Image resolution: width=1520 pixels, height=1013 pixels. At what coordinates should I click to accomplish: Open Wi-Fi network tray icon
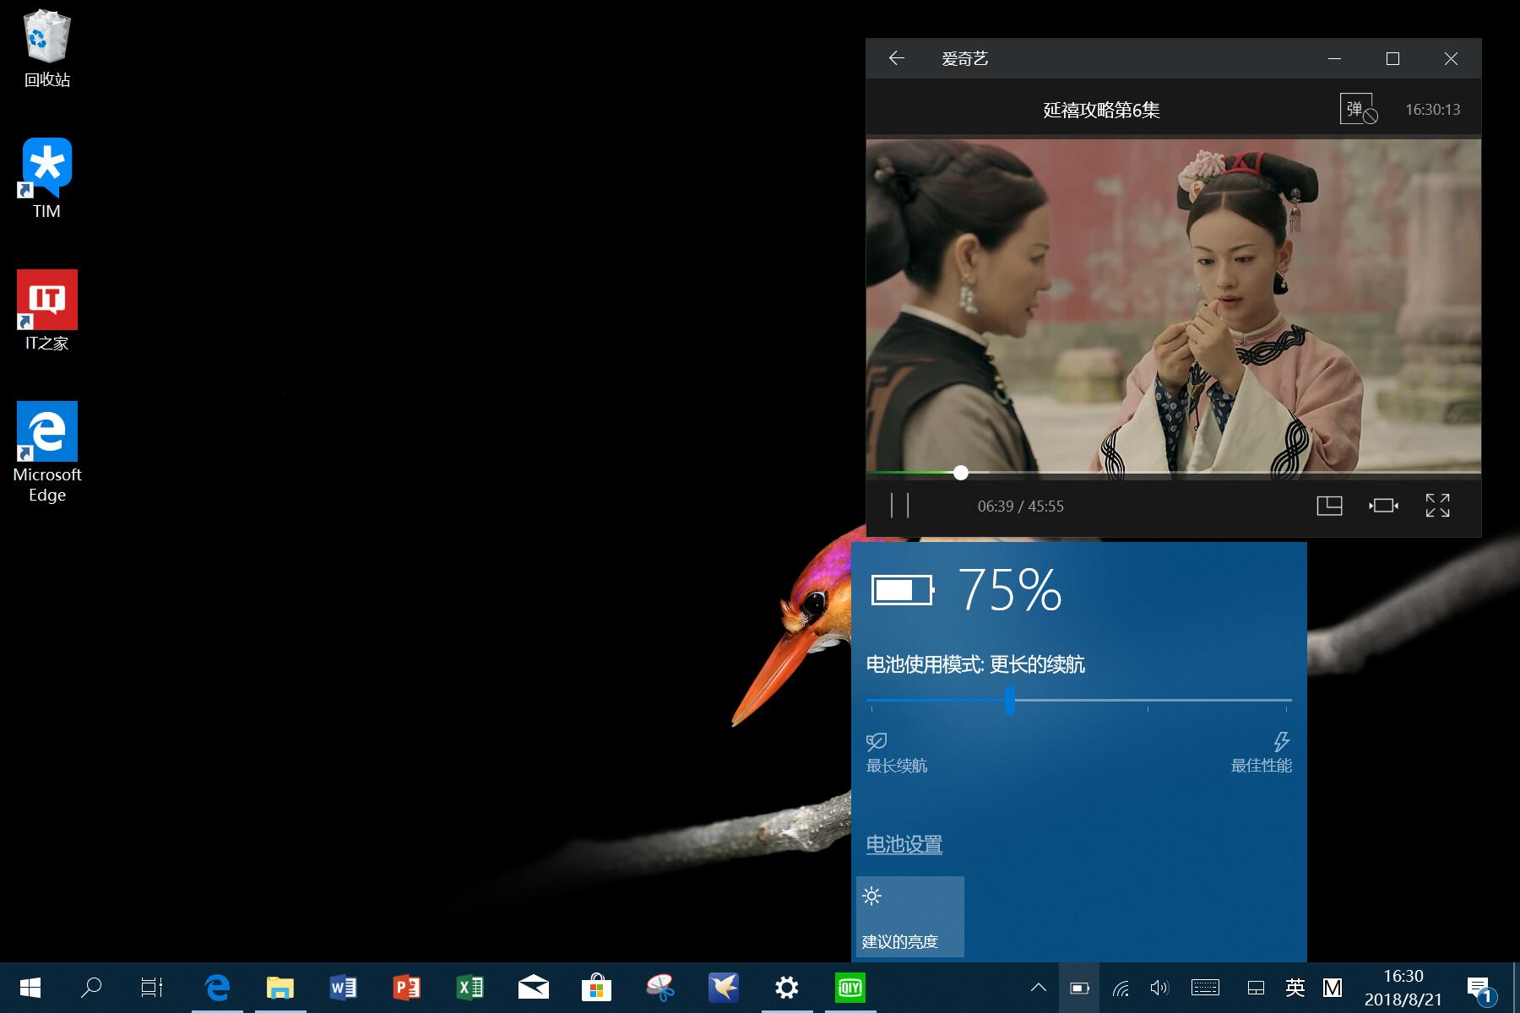(1121, 988)
